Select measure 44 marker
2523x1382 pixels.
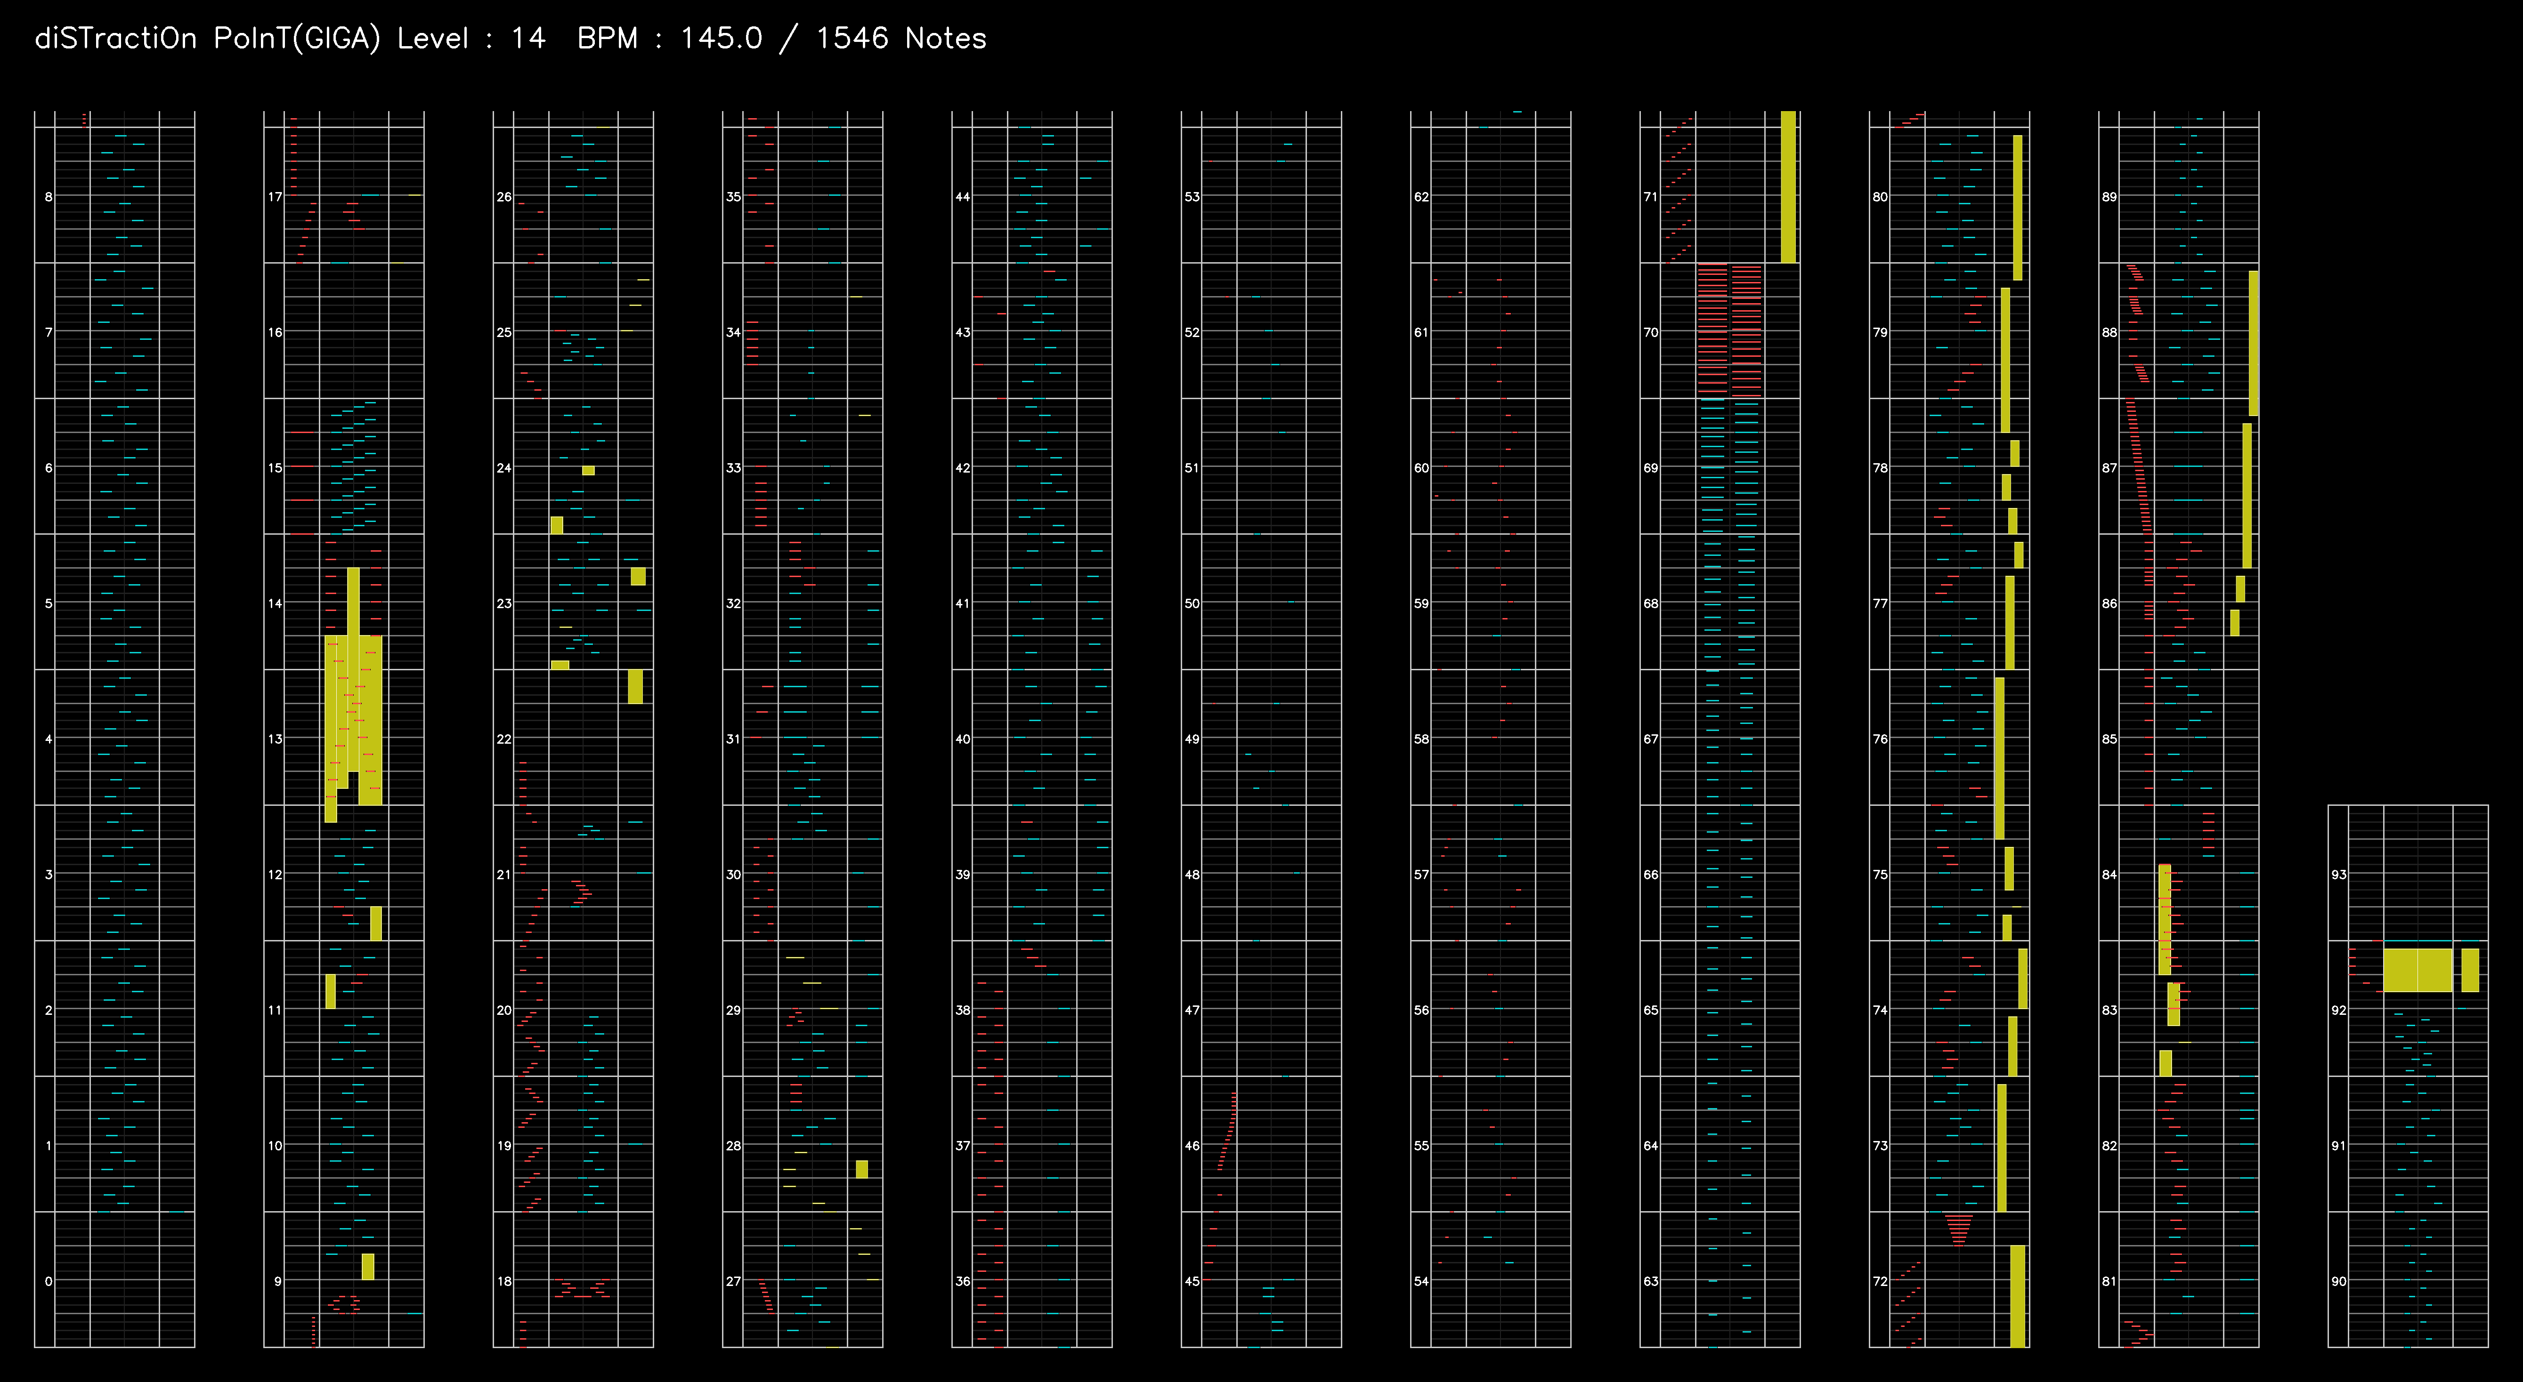point(963,197)
